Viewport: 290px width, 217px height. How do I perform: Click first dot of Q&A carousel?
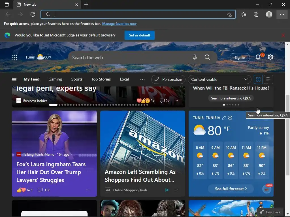coord(224,105)
